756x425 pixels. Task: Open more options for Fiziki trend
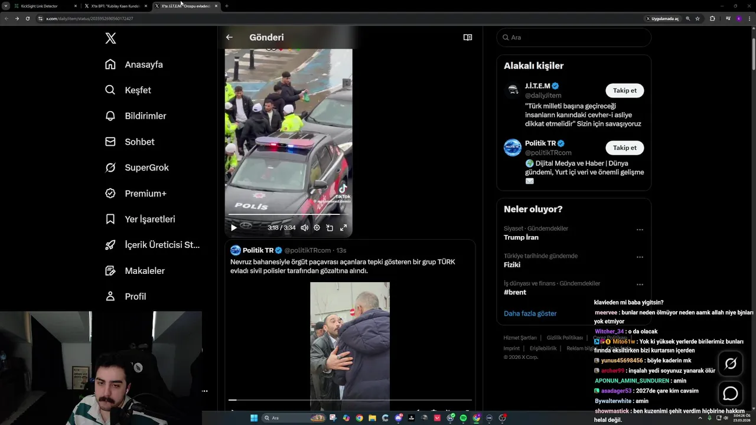640,257
